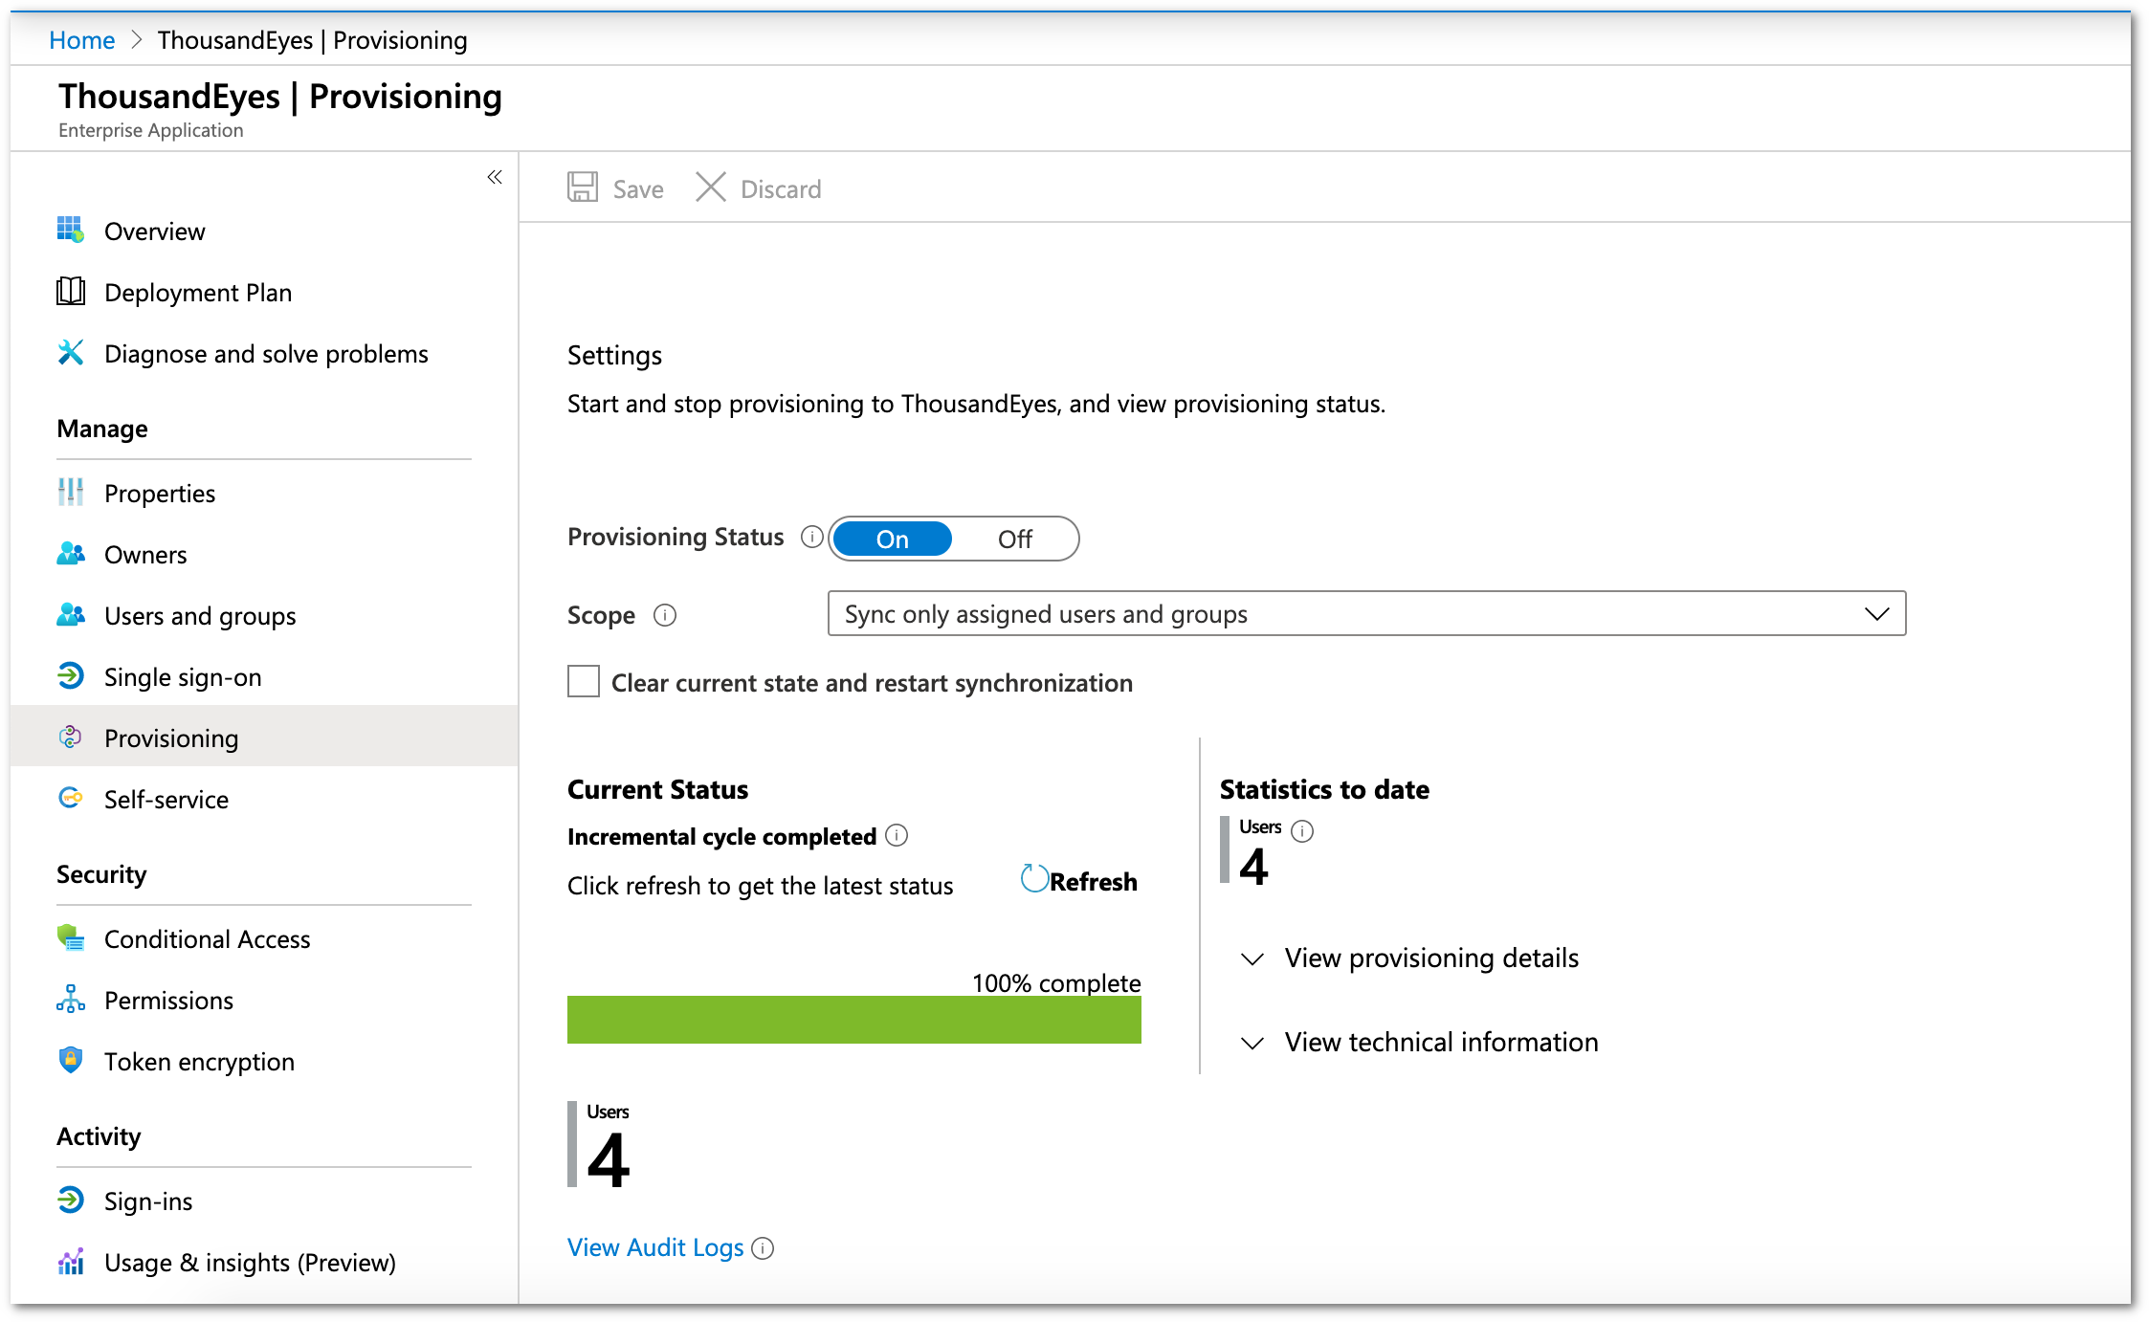Open View Audit Logs link
This screenshot has width=2149, height=1322.
click(655, 1247)
